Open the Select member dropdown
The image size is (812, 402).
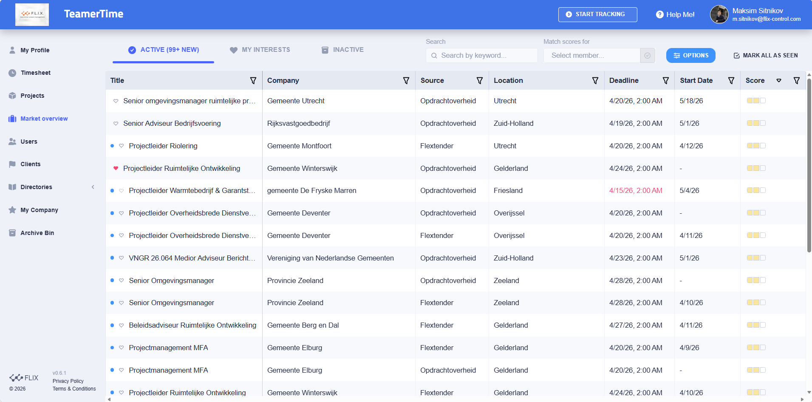pos(591,55)
